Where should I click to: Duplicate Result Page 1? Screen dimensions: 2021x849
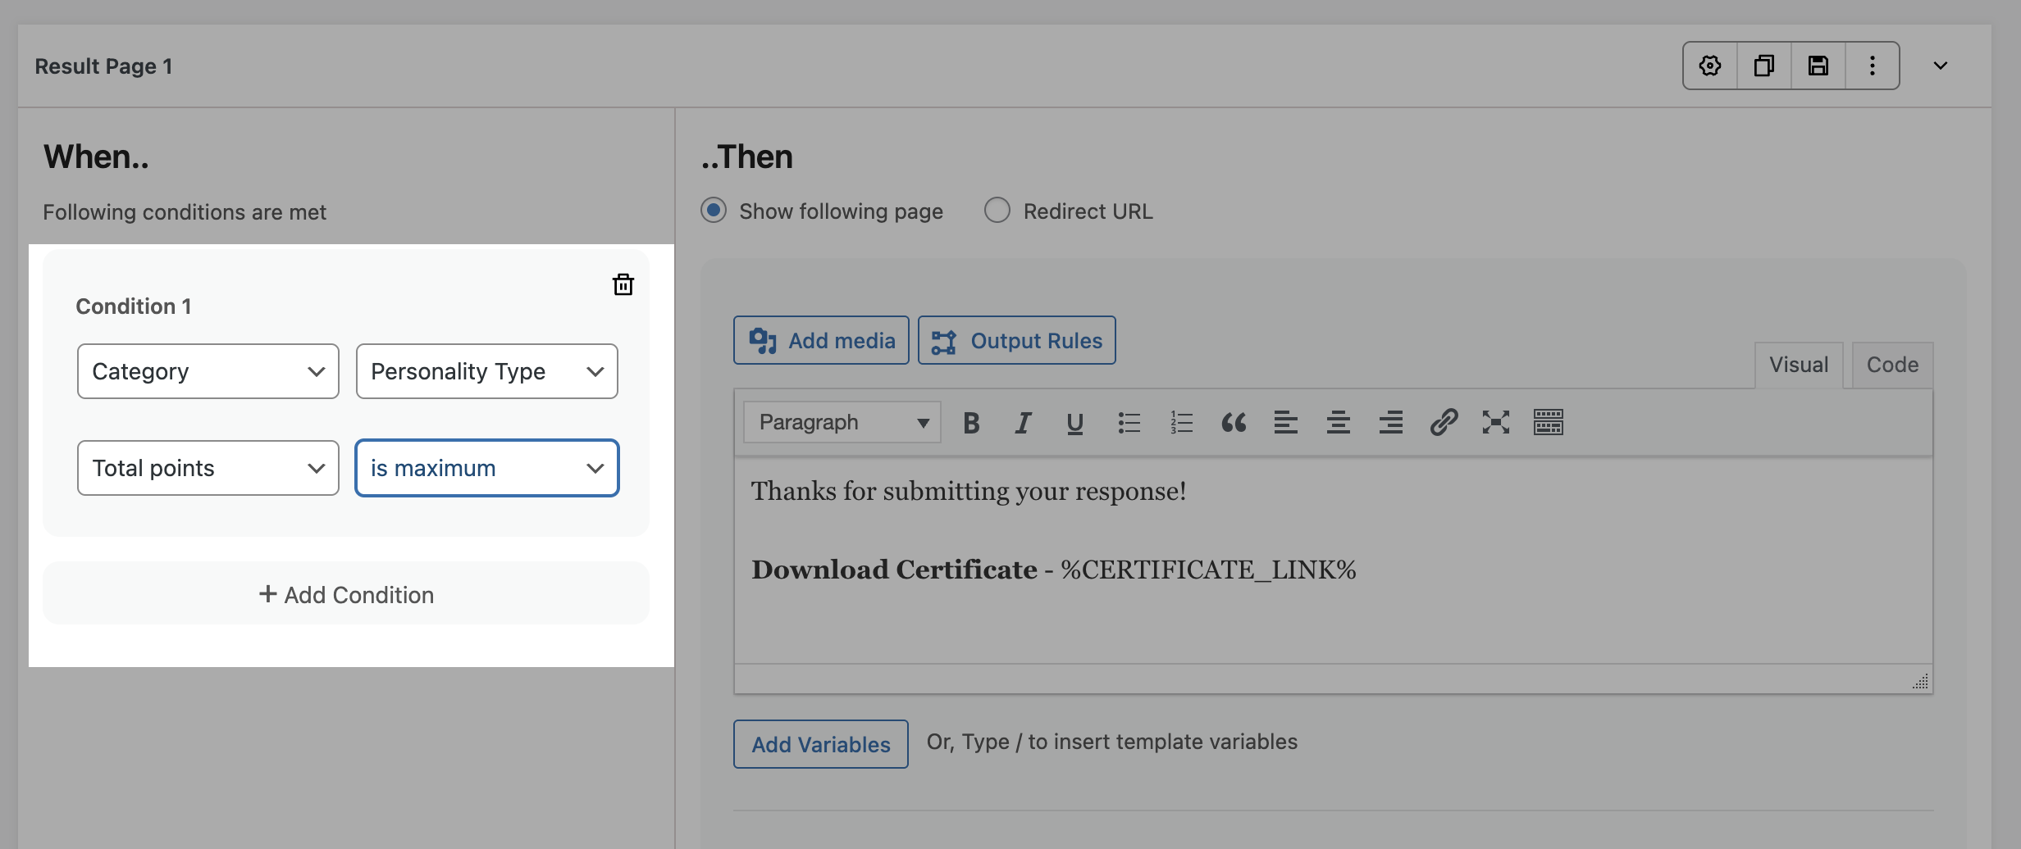(1763, 66)
